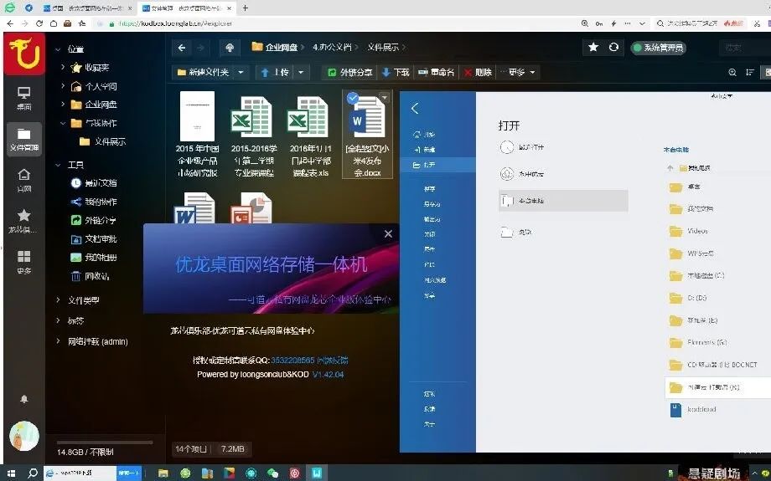Collapse the 位置 tree section
Screen dimensions: 771x481
point(58,49)
